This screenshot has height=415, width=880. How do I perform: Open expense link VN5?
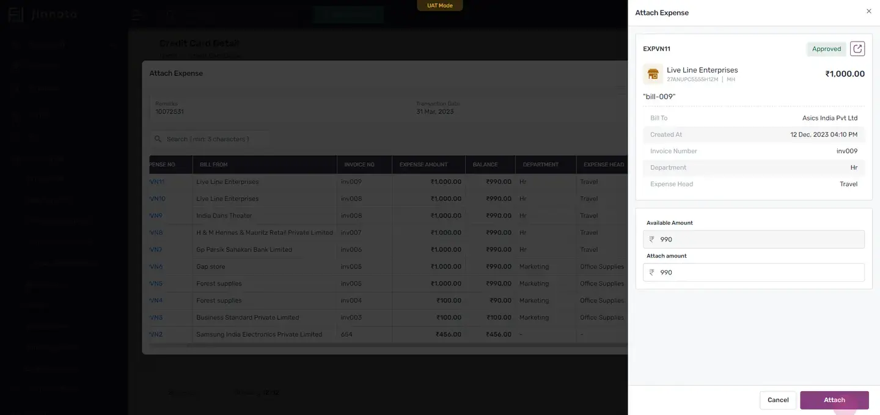[156, 284]
